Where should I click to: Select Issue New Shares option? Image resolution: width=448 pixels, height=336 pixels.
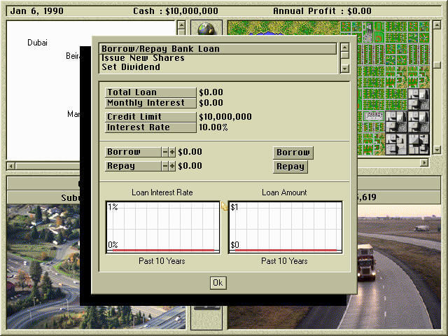(x=218, y=58)
